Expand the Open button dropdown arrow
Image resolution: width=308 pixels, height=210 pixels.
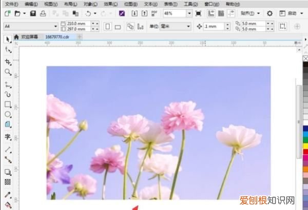tap(24, 13)
